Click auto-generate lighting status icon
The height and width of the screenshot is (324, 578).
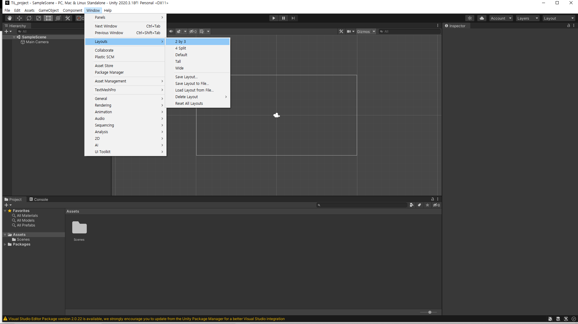(x=566, y=319)
